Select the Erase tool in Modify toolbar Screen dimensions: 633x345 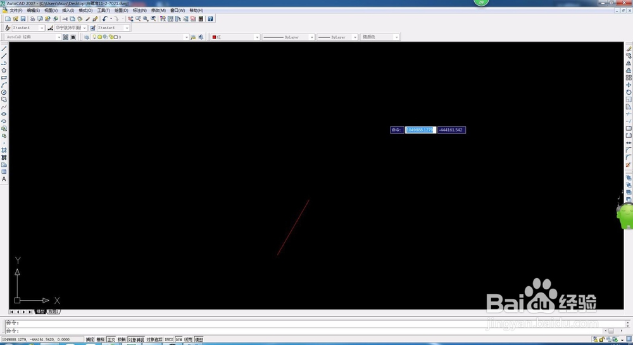point(629,49)
